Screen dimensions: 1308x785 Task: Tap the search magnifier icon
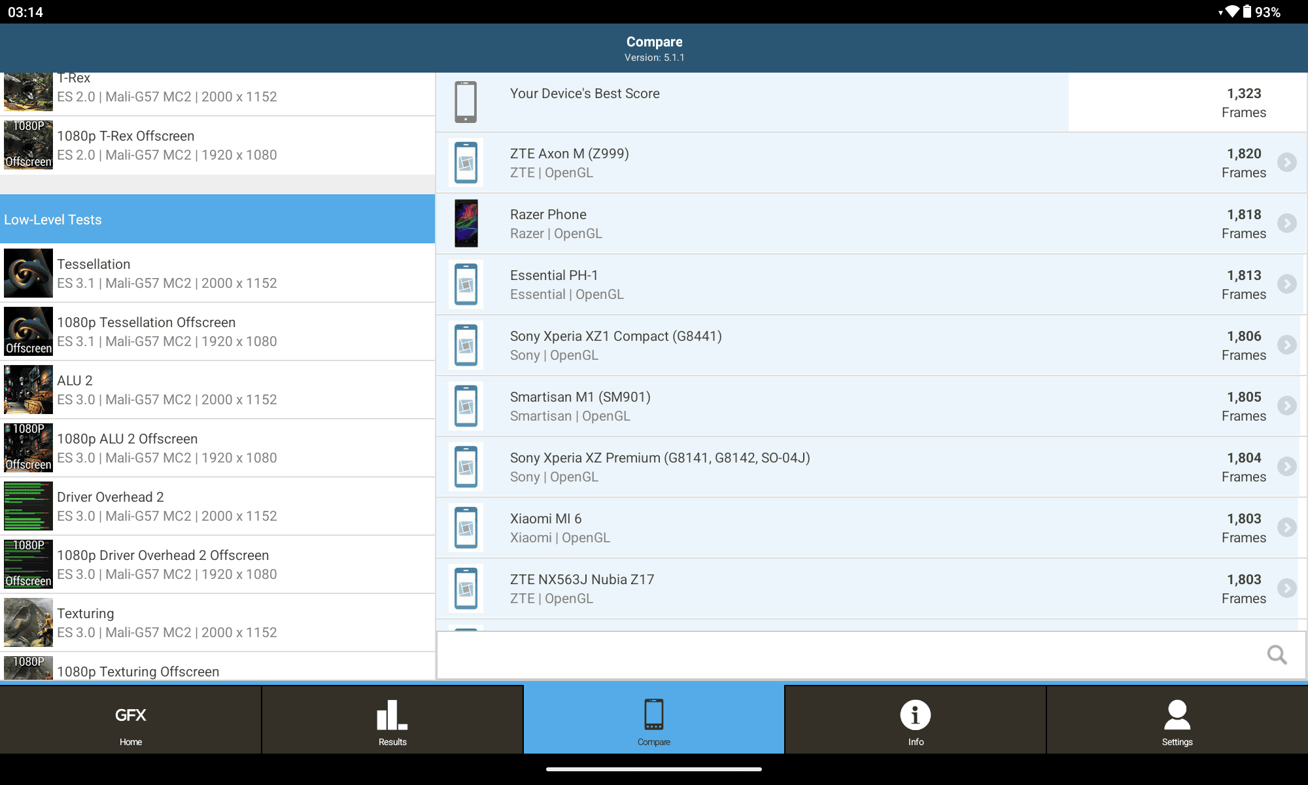pyautogui.click(x=1277, y=655)
